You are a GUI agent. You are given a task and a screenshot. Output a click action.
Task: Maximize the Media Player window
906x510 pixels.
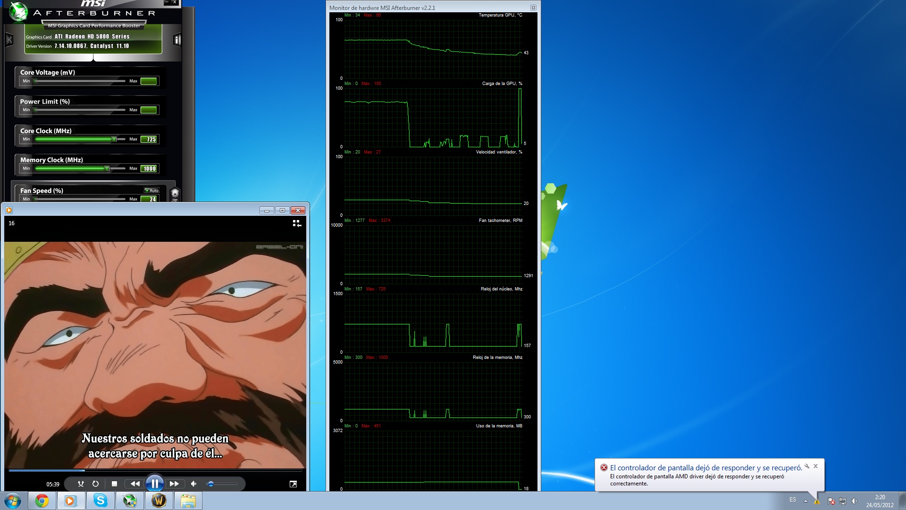pyautogui.click(x=282, y=210)
